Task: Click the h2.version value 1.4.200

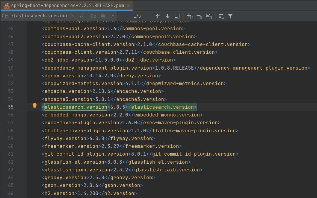Action: 88,193
